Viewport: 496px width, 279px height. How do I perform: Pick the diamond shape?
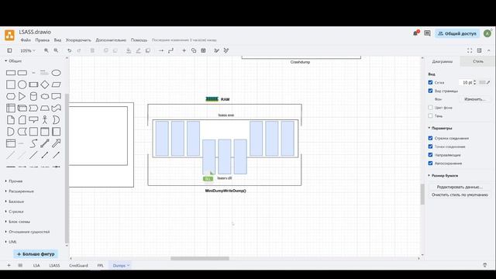click(x=45, y=84)
